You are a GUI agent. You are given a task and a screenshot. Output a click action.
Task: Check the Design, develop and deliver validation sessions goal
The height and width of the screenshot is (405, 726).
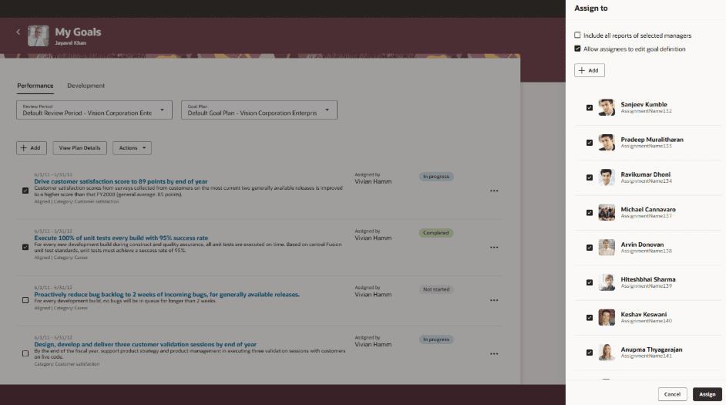tap(25, 353)
